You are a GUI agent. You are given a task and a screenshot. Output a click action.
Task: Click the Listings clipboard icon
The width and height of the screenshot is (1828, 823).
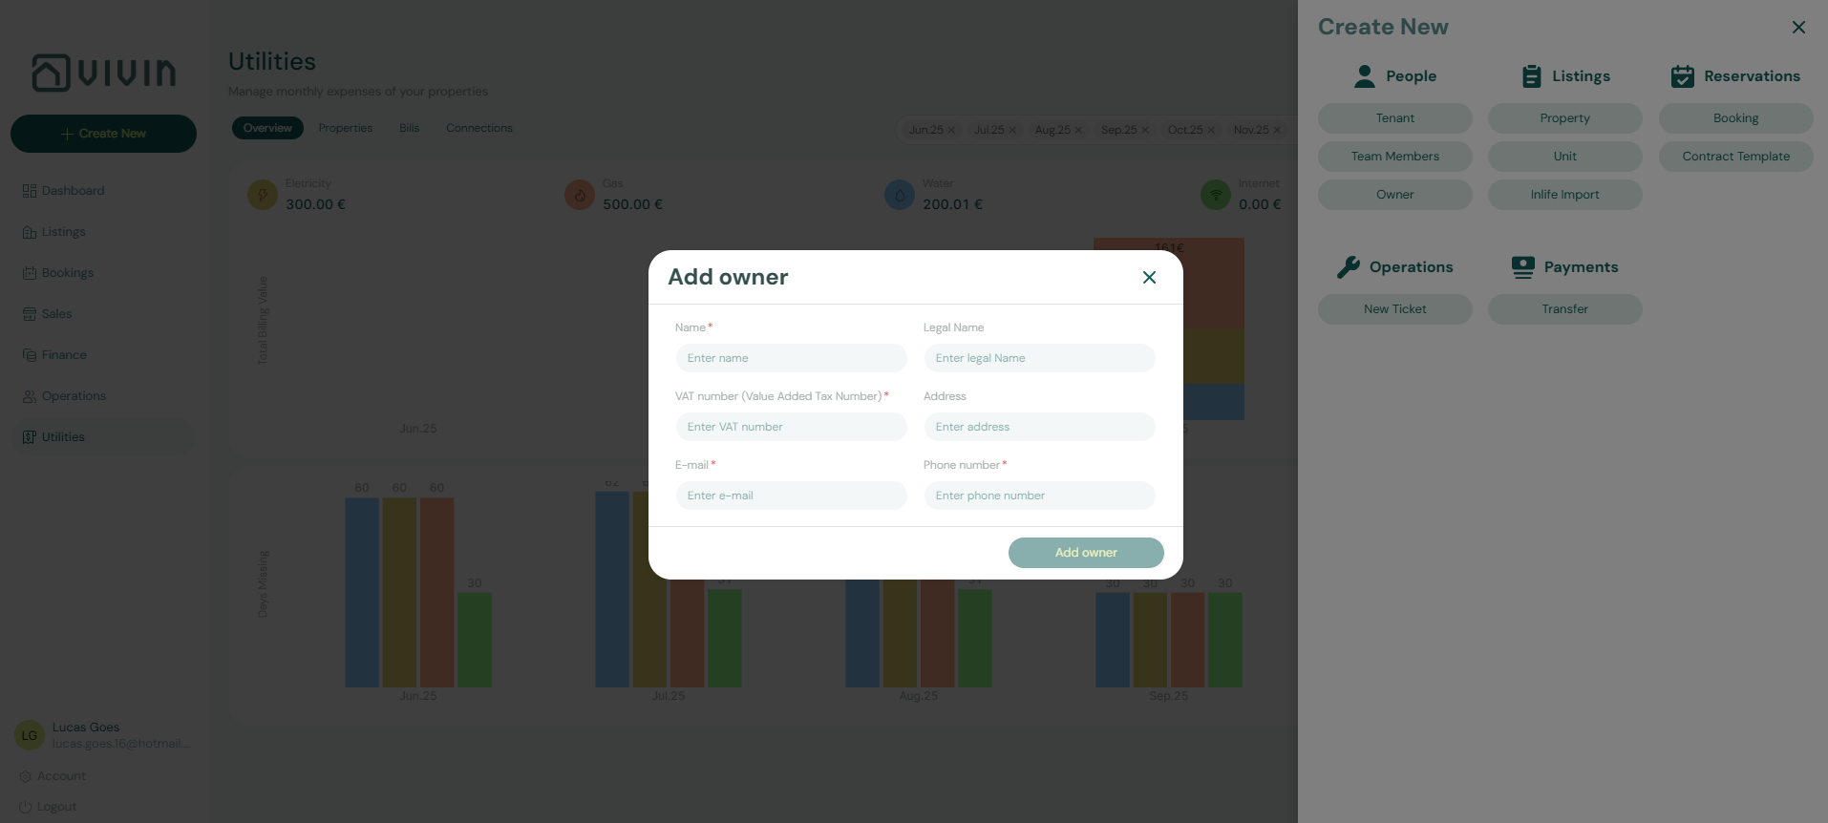click(x=1531, y=76)
